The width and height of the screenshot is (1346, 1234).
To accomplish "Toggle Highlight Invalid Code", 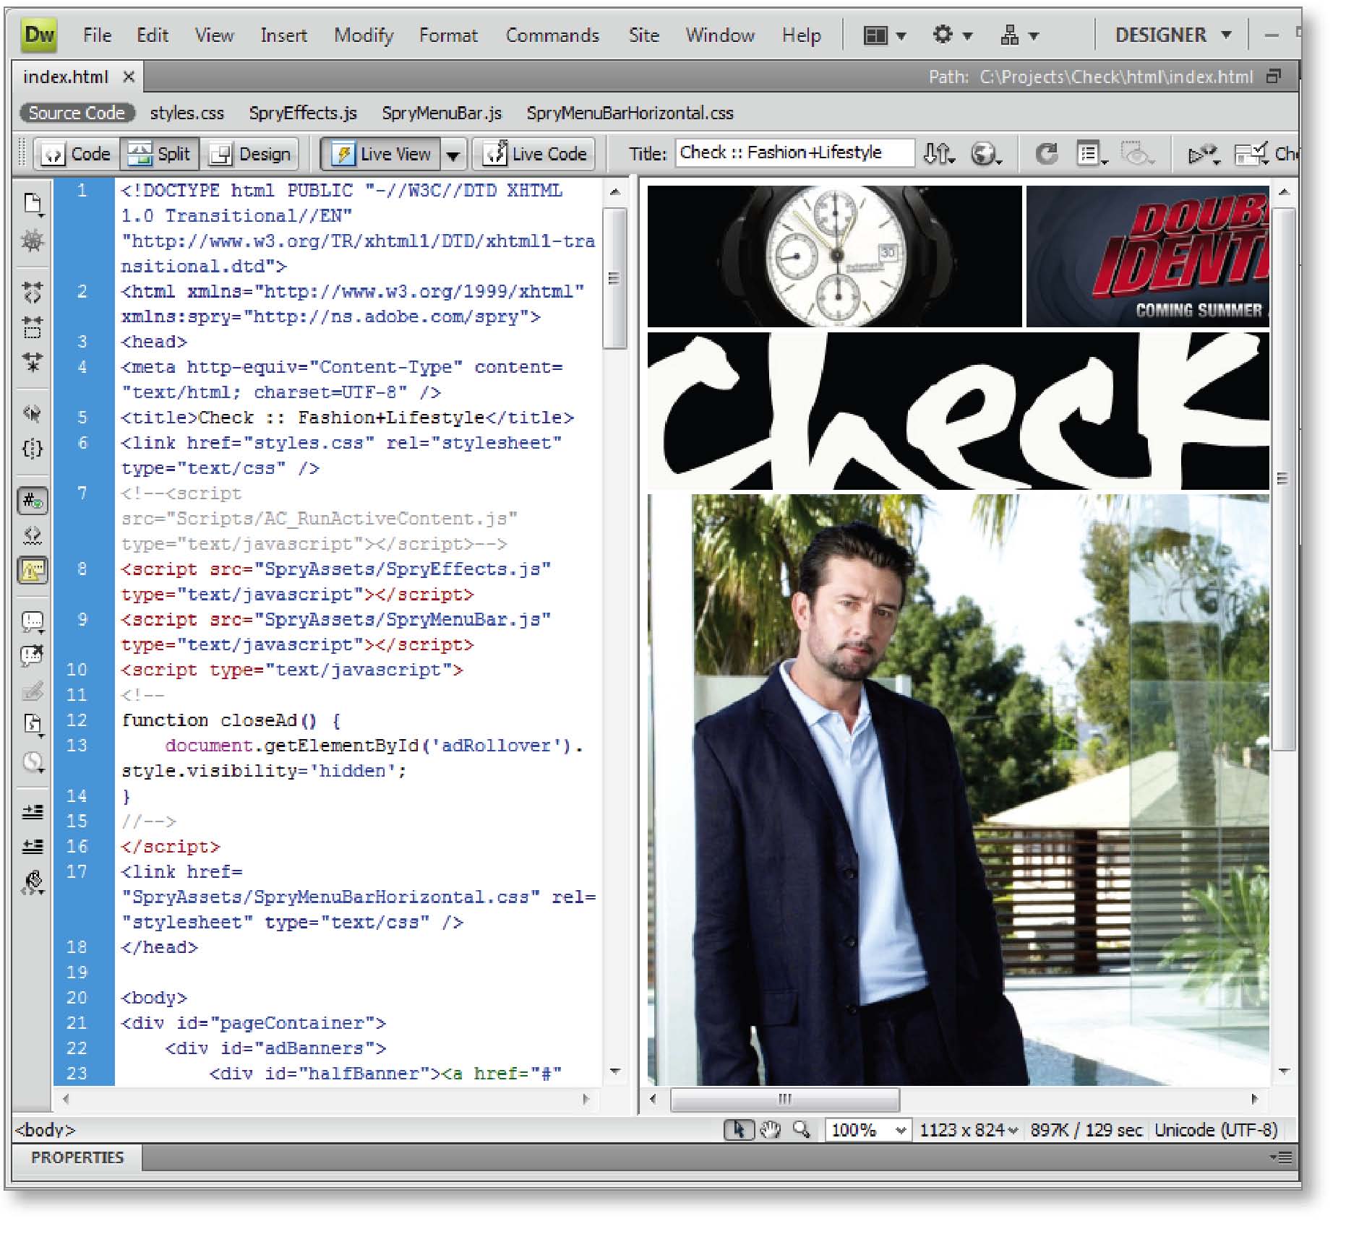I will (33, 535).
